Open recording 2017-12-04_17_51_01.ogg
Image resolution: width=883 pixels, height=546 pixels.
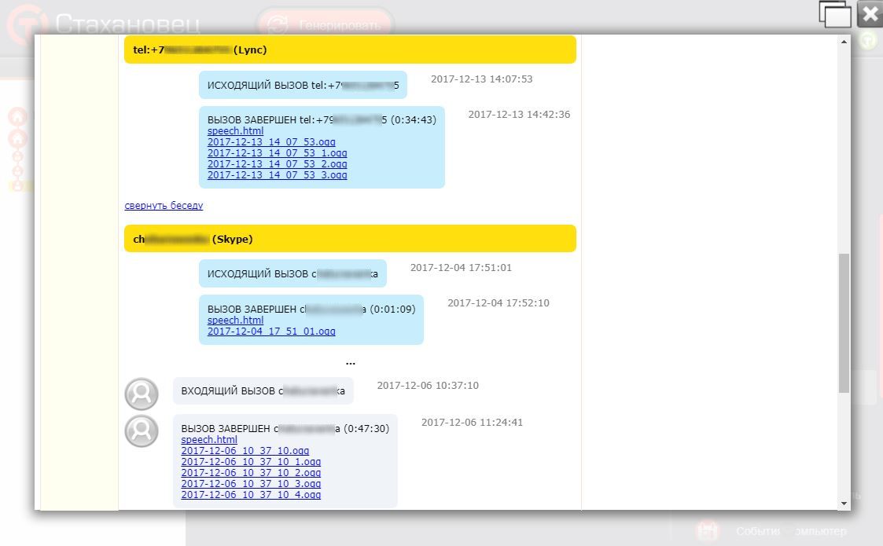click(x=271, y=331)
